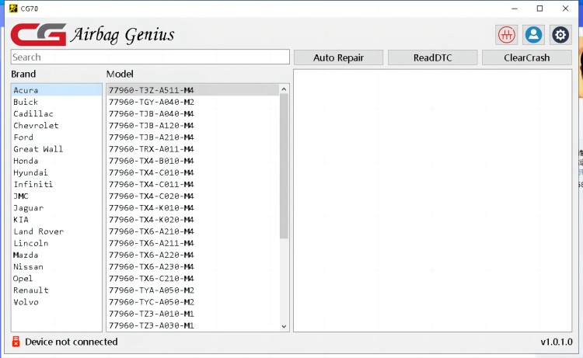Select model 77960-TX4-C010-M4
The width and height of the screenshot is (583, 358).
pos(193,172)
